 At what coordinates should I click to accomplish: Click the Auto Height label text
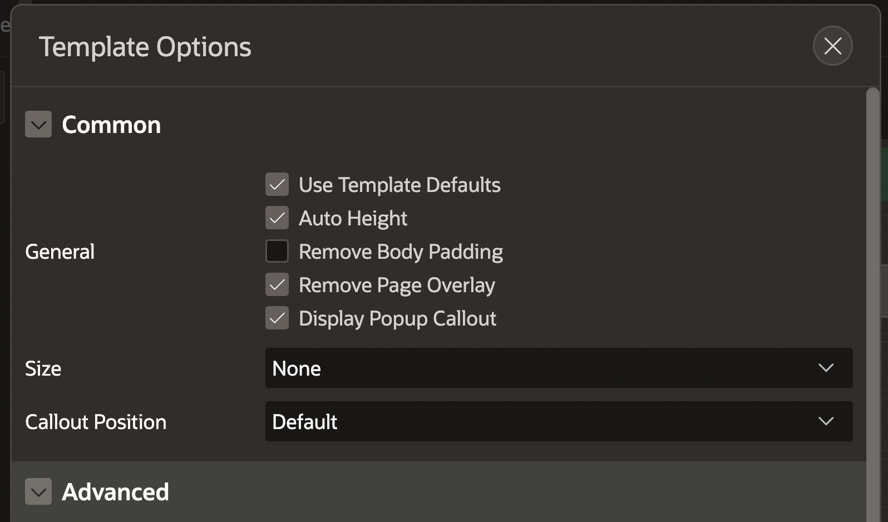353,218
